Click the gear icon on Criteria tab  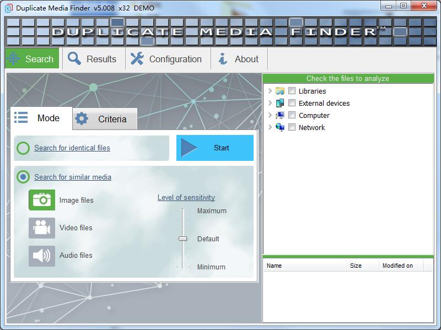click(x=82, y=118)
